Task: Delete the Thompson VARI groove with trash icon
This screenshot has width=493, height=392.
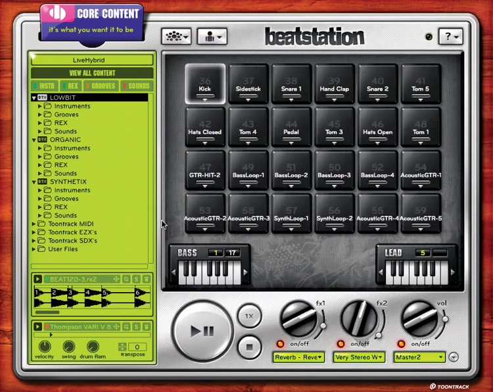Action: (146, 327)
